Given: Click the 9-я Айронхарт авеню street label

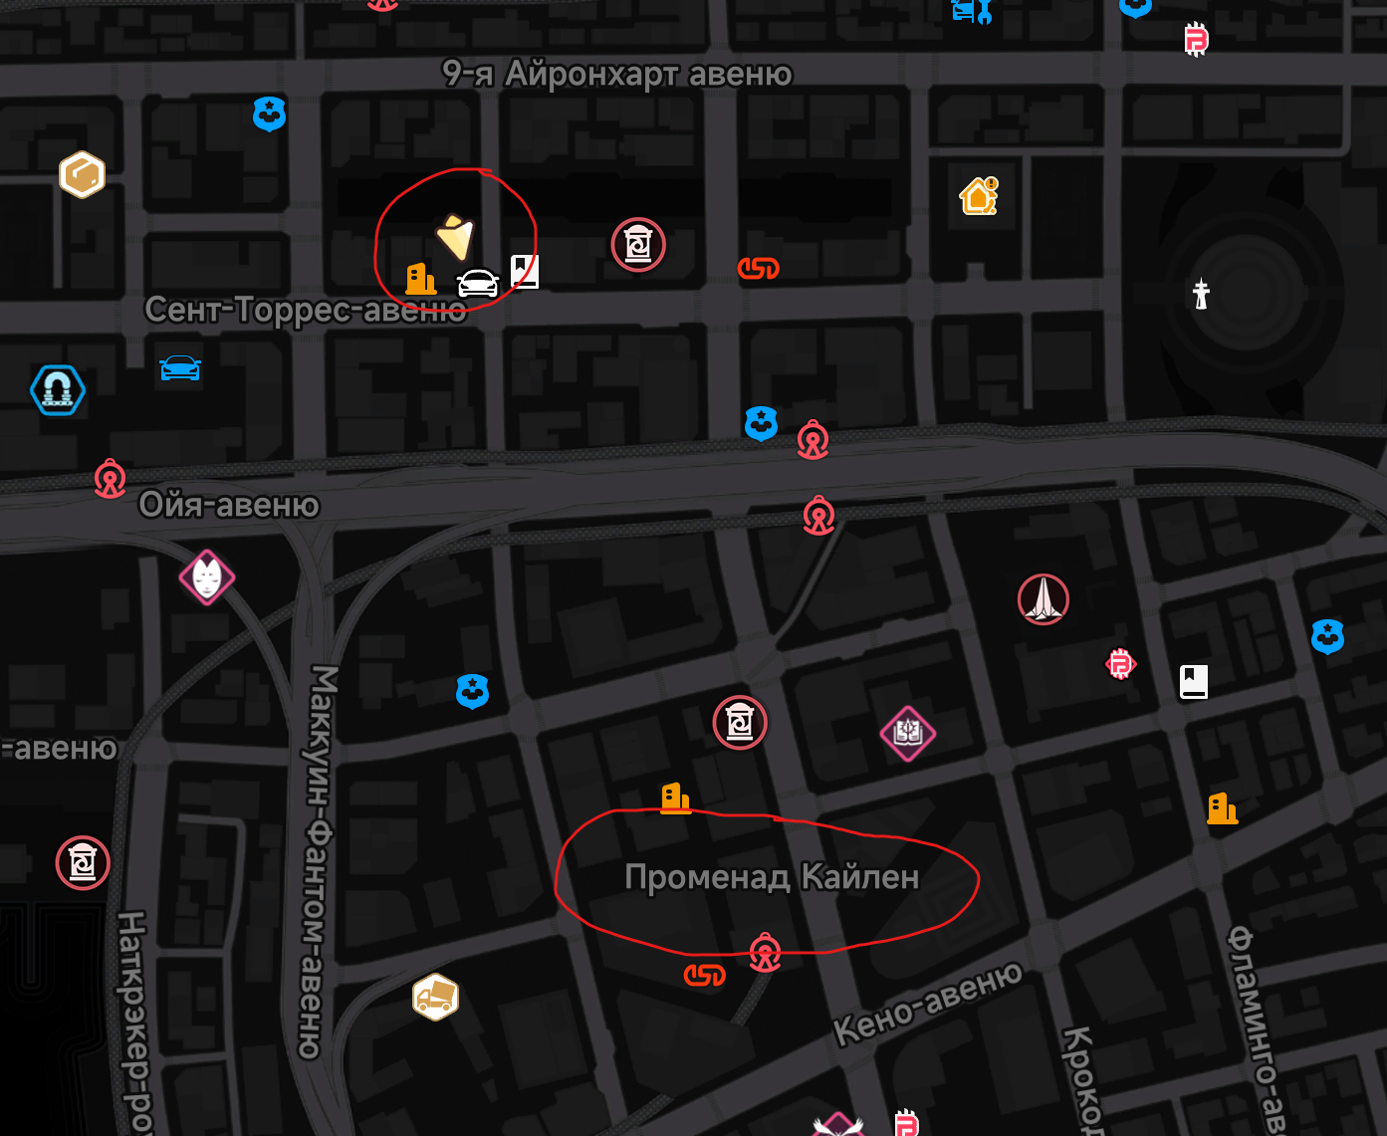Looking at the screenshot, I should (617, 74).
